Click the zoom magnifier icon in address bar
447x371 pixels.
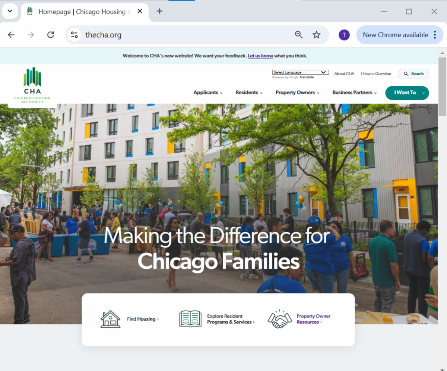pos(299,35)
